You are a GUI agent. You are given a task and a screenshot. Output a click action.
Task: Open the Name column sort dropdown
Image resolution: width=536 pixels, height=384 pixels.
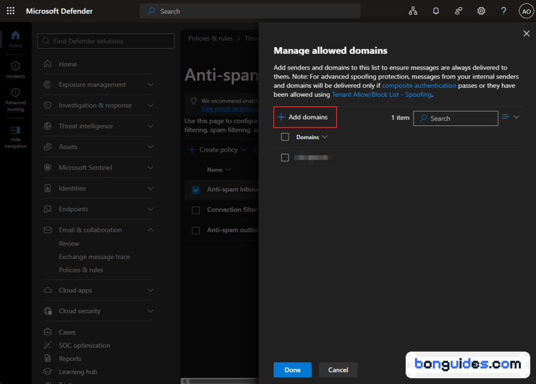click(228, 170)
